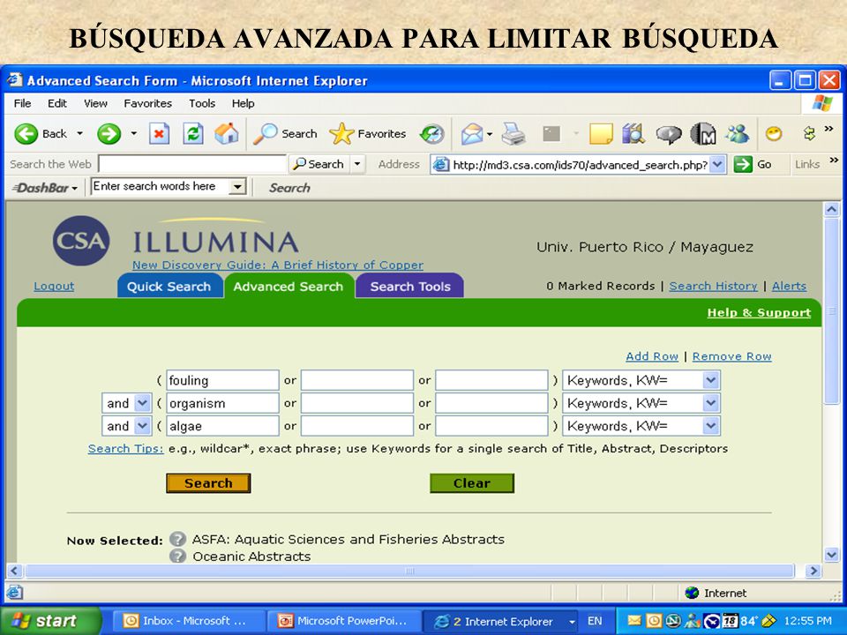Expand the Back button history arrow
The image size is (847, 635).
[x=79, y=133]
